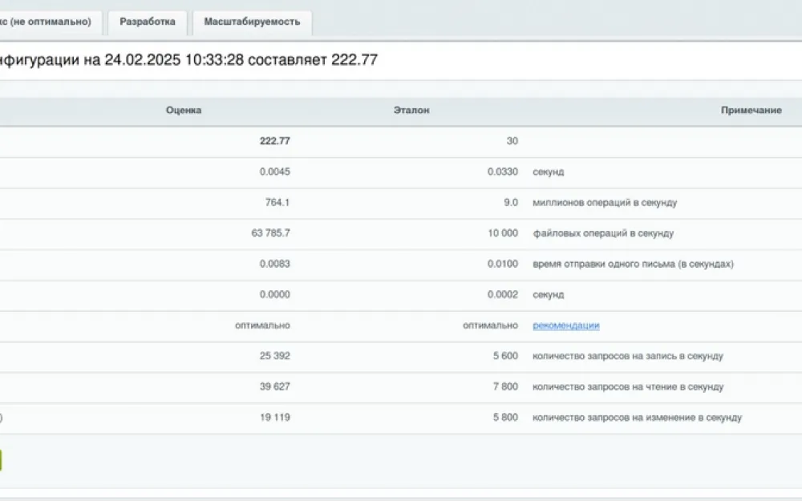This screenshot has height=501, width=802.
Task: Click the 0.0330 benchmark value
Action: point(503,172)
